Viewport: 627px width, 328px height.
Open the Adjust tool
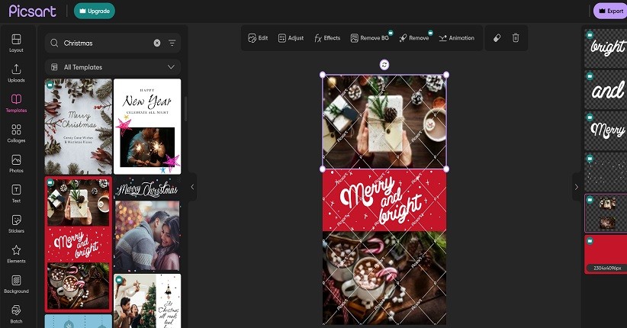point(291,37)
